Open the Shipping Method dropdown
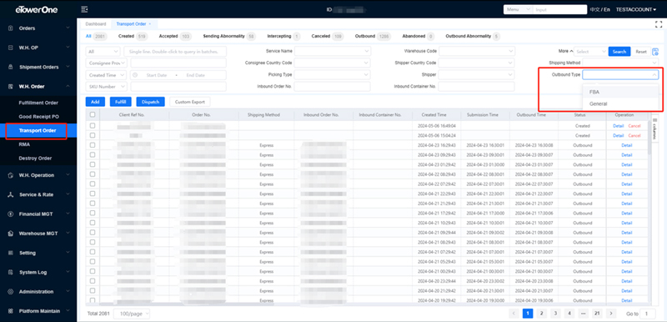 pos(620,63)
